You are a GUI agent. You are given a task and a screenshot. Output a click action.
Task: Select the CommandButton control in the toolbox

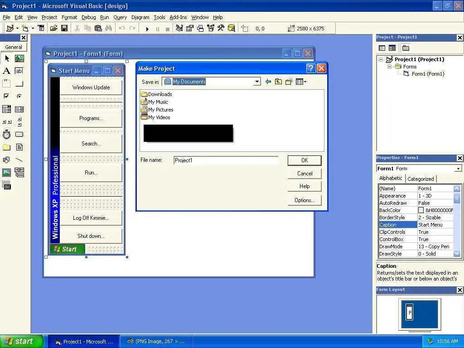click(19, 83)
